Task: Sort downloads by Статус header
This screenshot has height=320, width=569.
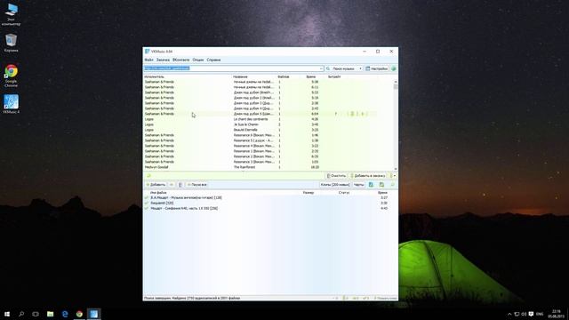Action: coord(344,193)
